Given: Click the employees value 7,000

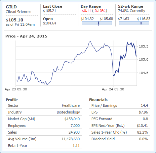Looking at the screenshot, I should point(75,126).
